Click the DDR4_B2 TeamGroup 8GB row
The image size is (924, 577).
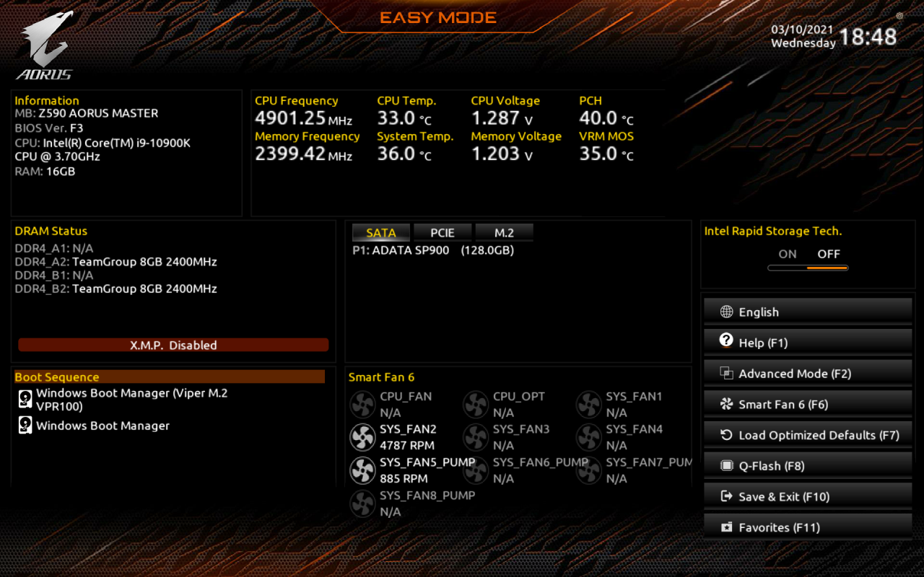point(115,288)
